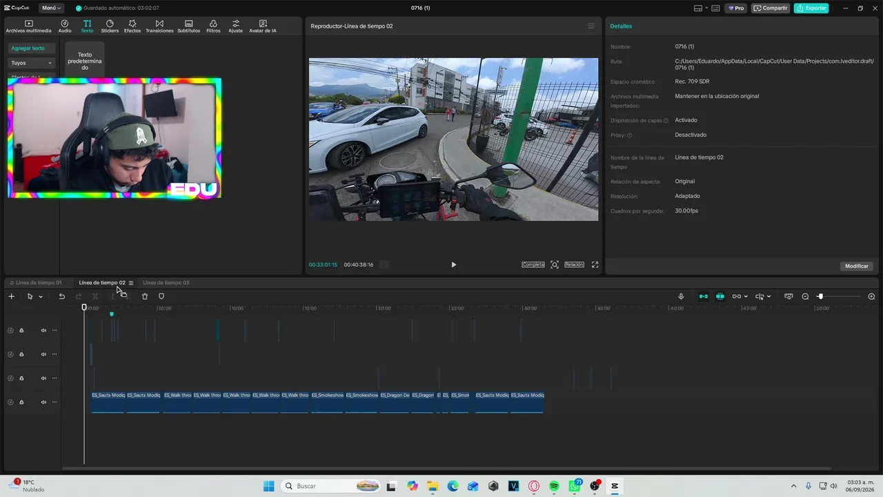Open the Avatar de IA panel
The width and height of the screenshot is (883, 497).
click(263, 26)
